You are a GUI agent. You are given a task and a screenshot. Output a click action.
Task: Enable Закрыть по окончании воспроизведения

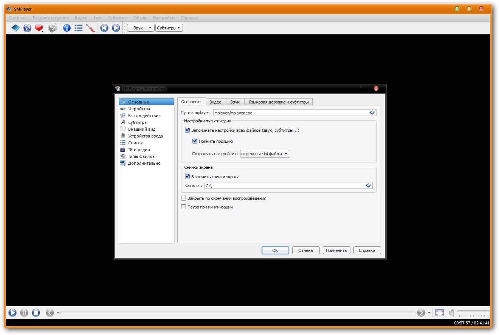point(184,198)
